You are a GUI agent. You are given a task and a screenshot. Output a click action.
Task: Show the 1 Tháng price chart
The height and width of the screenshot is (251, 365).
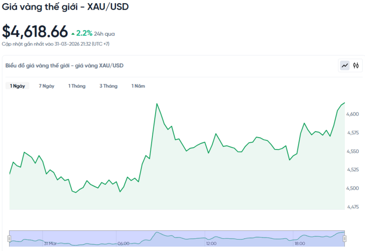[x=77, y=86]
